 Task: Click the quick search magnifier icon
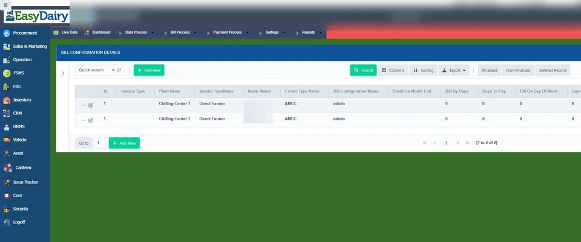coord(119,70)
